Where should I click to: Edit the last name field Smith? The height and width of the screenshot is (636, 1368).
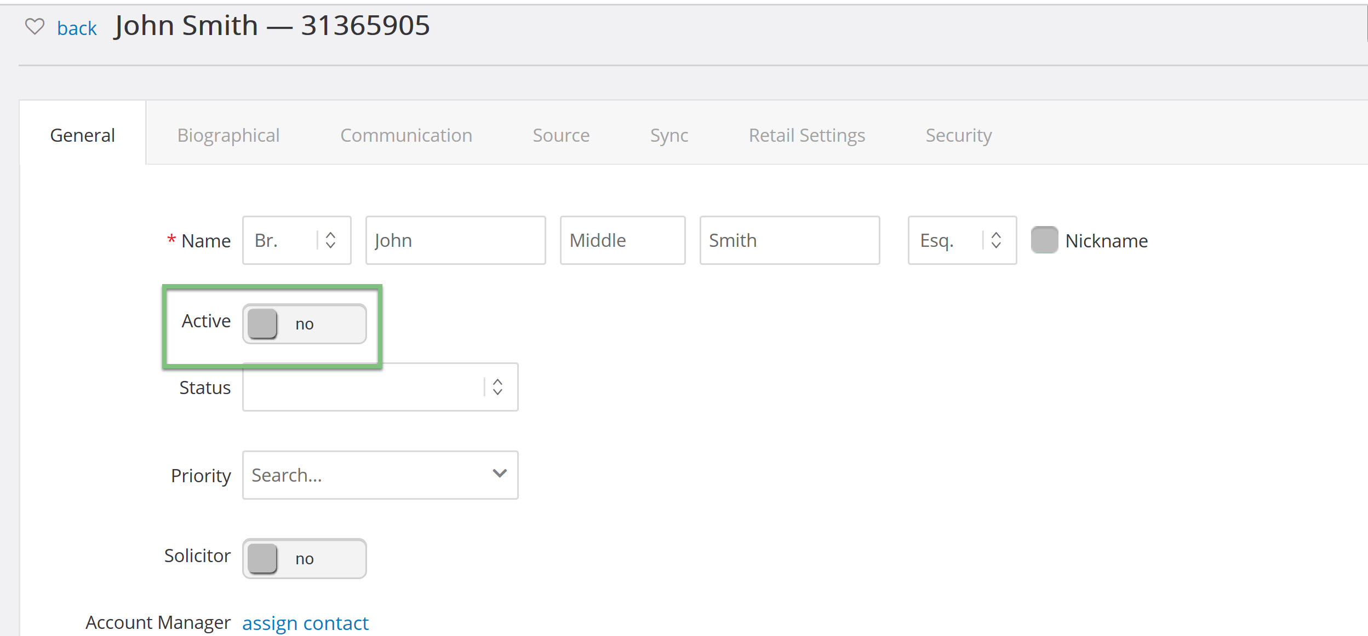tap(789, 240)
